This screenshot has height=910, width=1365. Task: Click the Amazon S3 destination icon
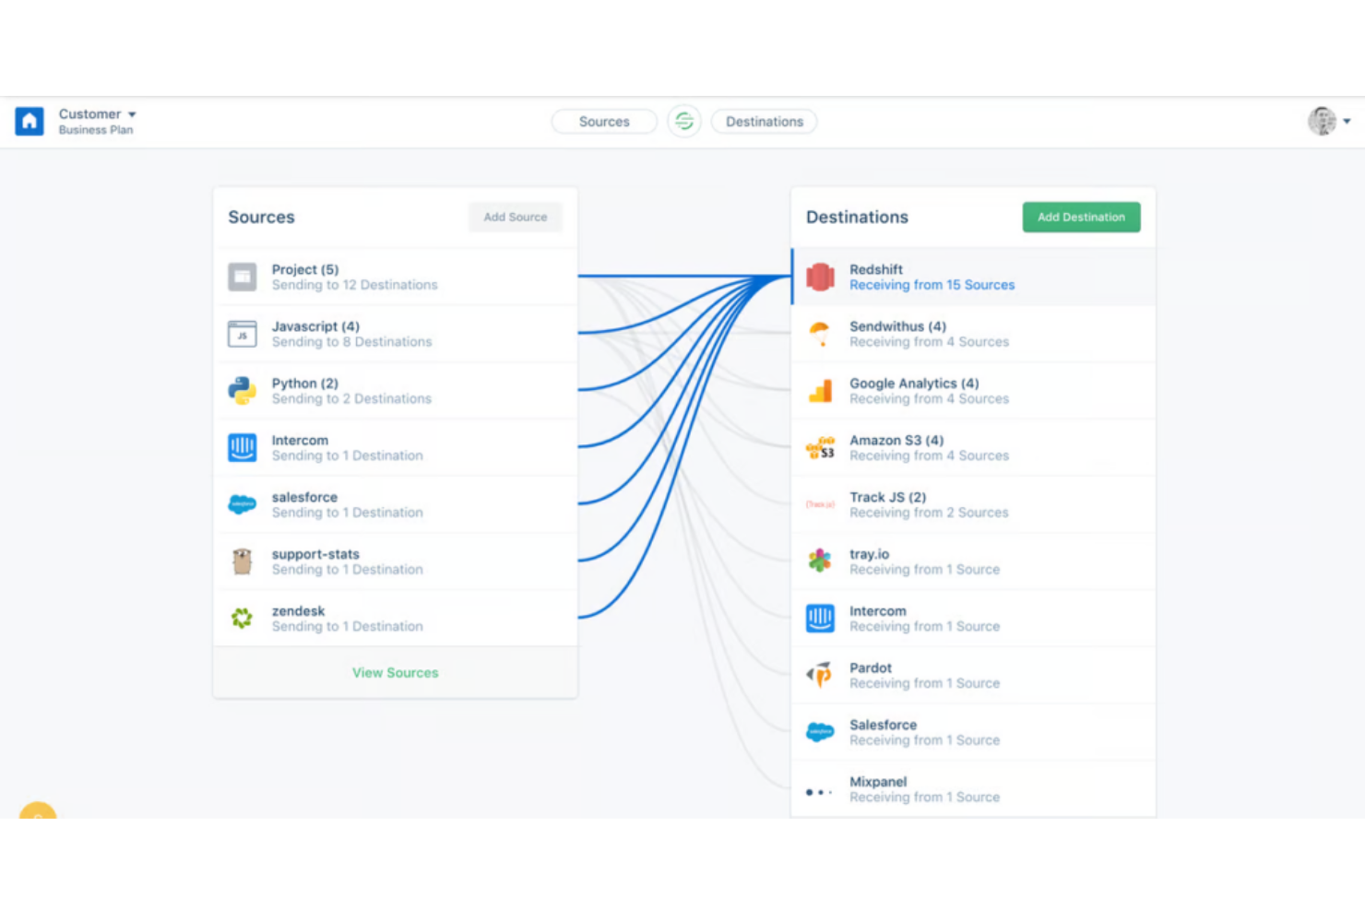pos(820,447)
